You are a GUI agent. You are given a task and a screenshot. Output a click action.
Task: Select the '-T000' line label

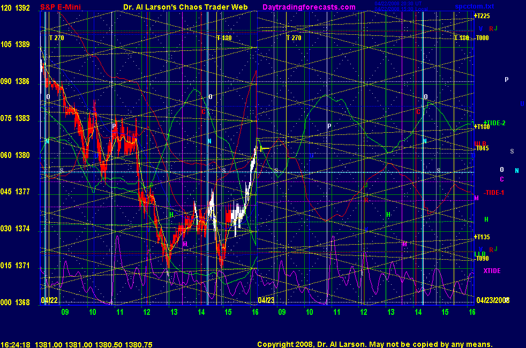tap(482, 38)
